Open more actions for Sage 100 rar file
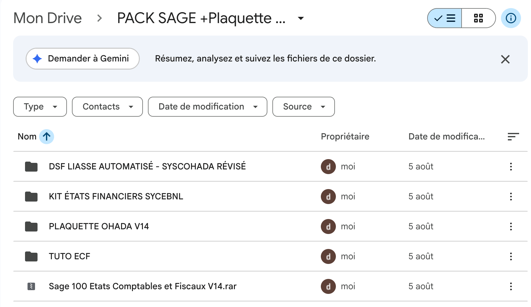Screen dimensions: 531x307 [511, 286]
